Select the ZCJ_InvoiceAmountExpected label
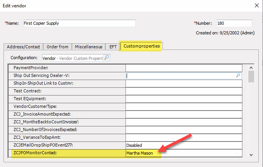This screenshot has height=167, width=263. coord(42,114)
